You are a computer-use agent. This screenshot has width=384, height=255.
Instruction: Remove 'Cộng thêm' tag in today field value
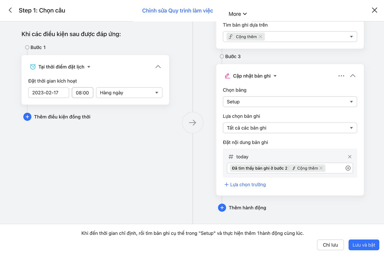point(321,168)
